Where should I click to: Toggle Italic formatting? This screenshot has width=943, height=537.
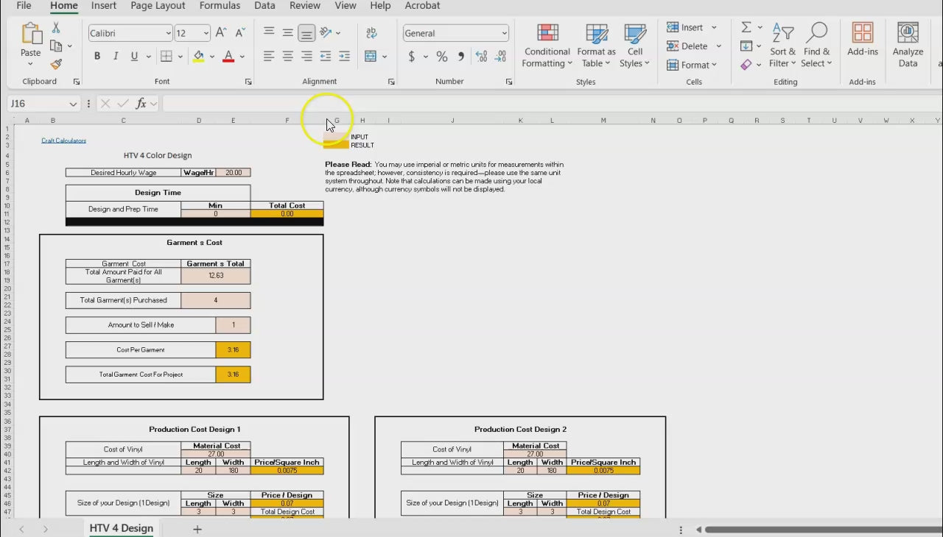(x=116, y=57)
